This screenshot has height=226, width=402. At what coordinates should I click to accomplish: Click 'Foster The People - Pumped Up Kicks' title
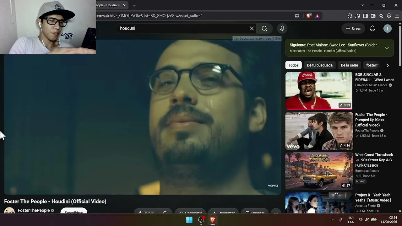click(x=371, y=120)
